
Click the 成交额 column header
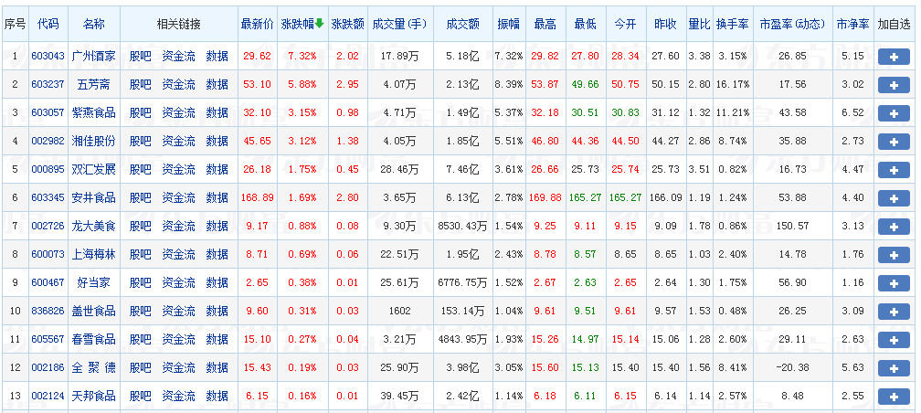coord(463,23)
